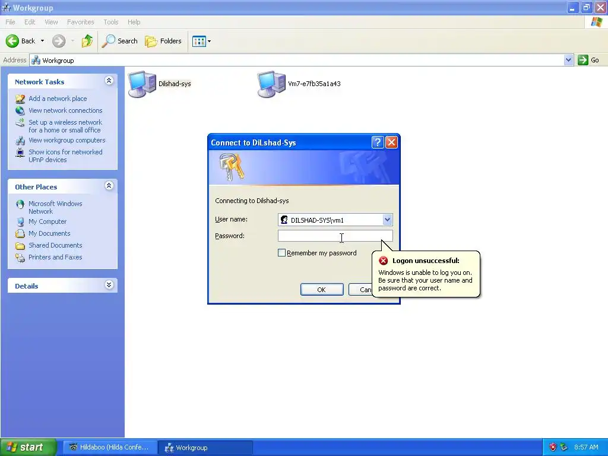Viewport: 608px width, 456px height.
Task: Click the Microsoft Windows Network icon
Action: pyautogui.click(x=20, y=204)
